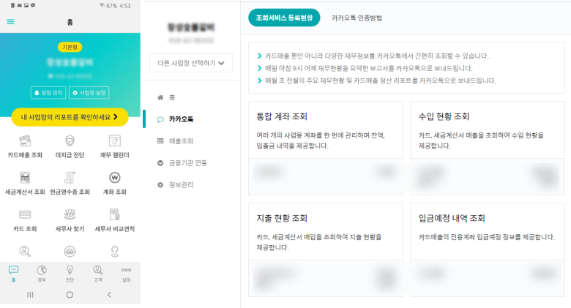Click the 알림 관리 button
This screenshot has height=308, width=571.
click(x=48, y=93)
